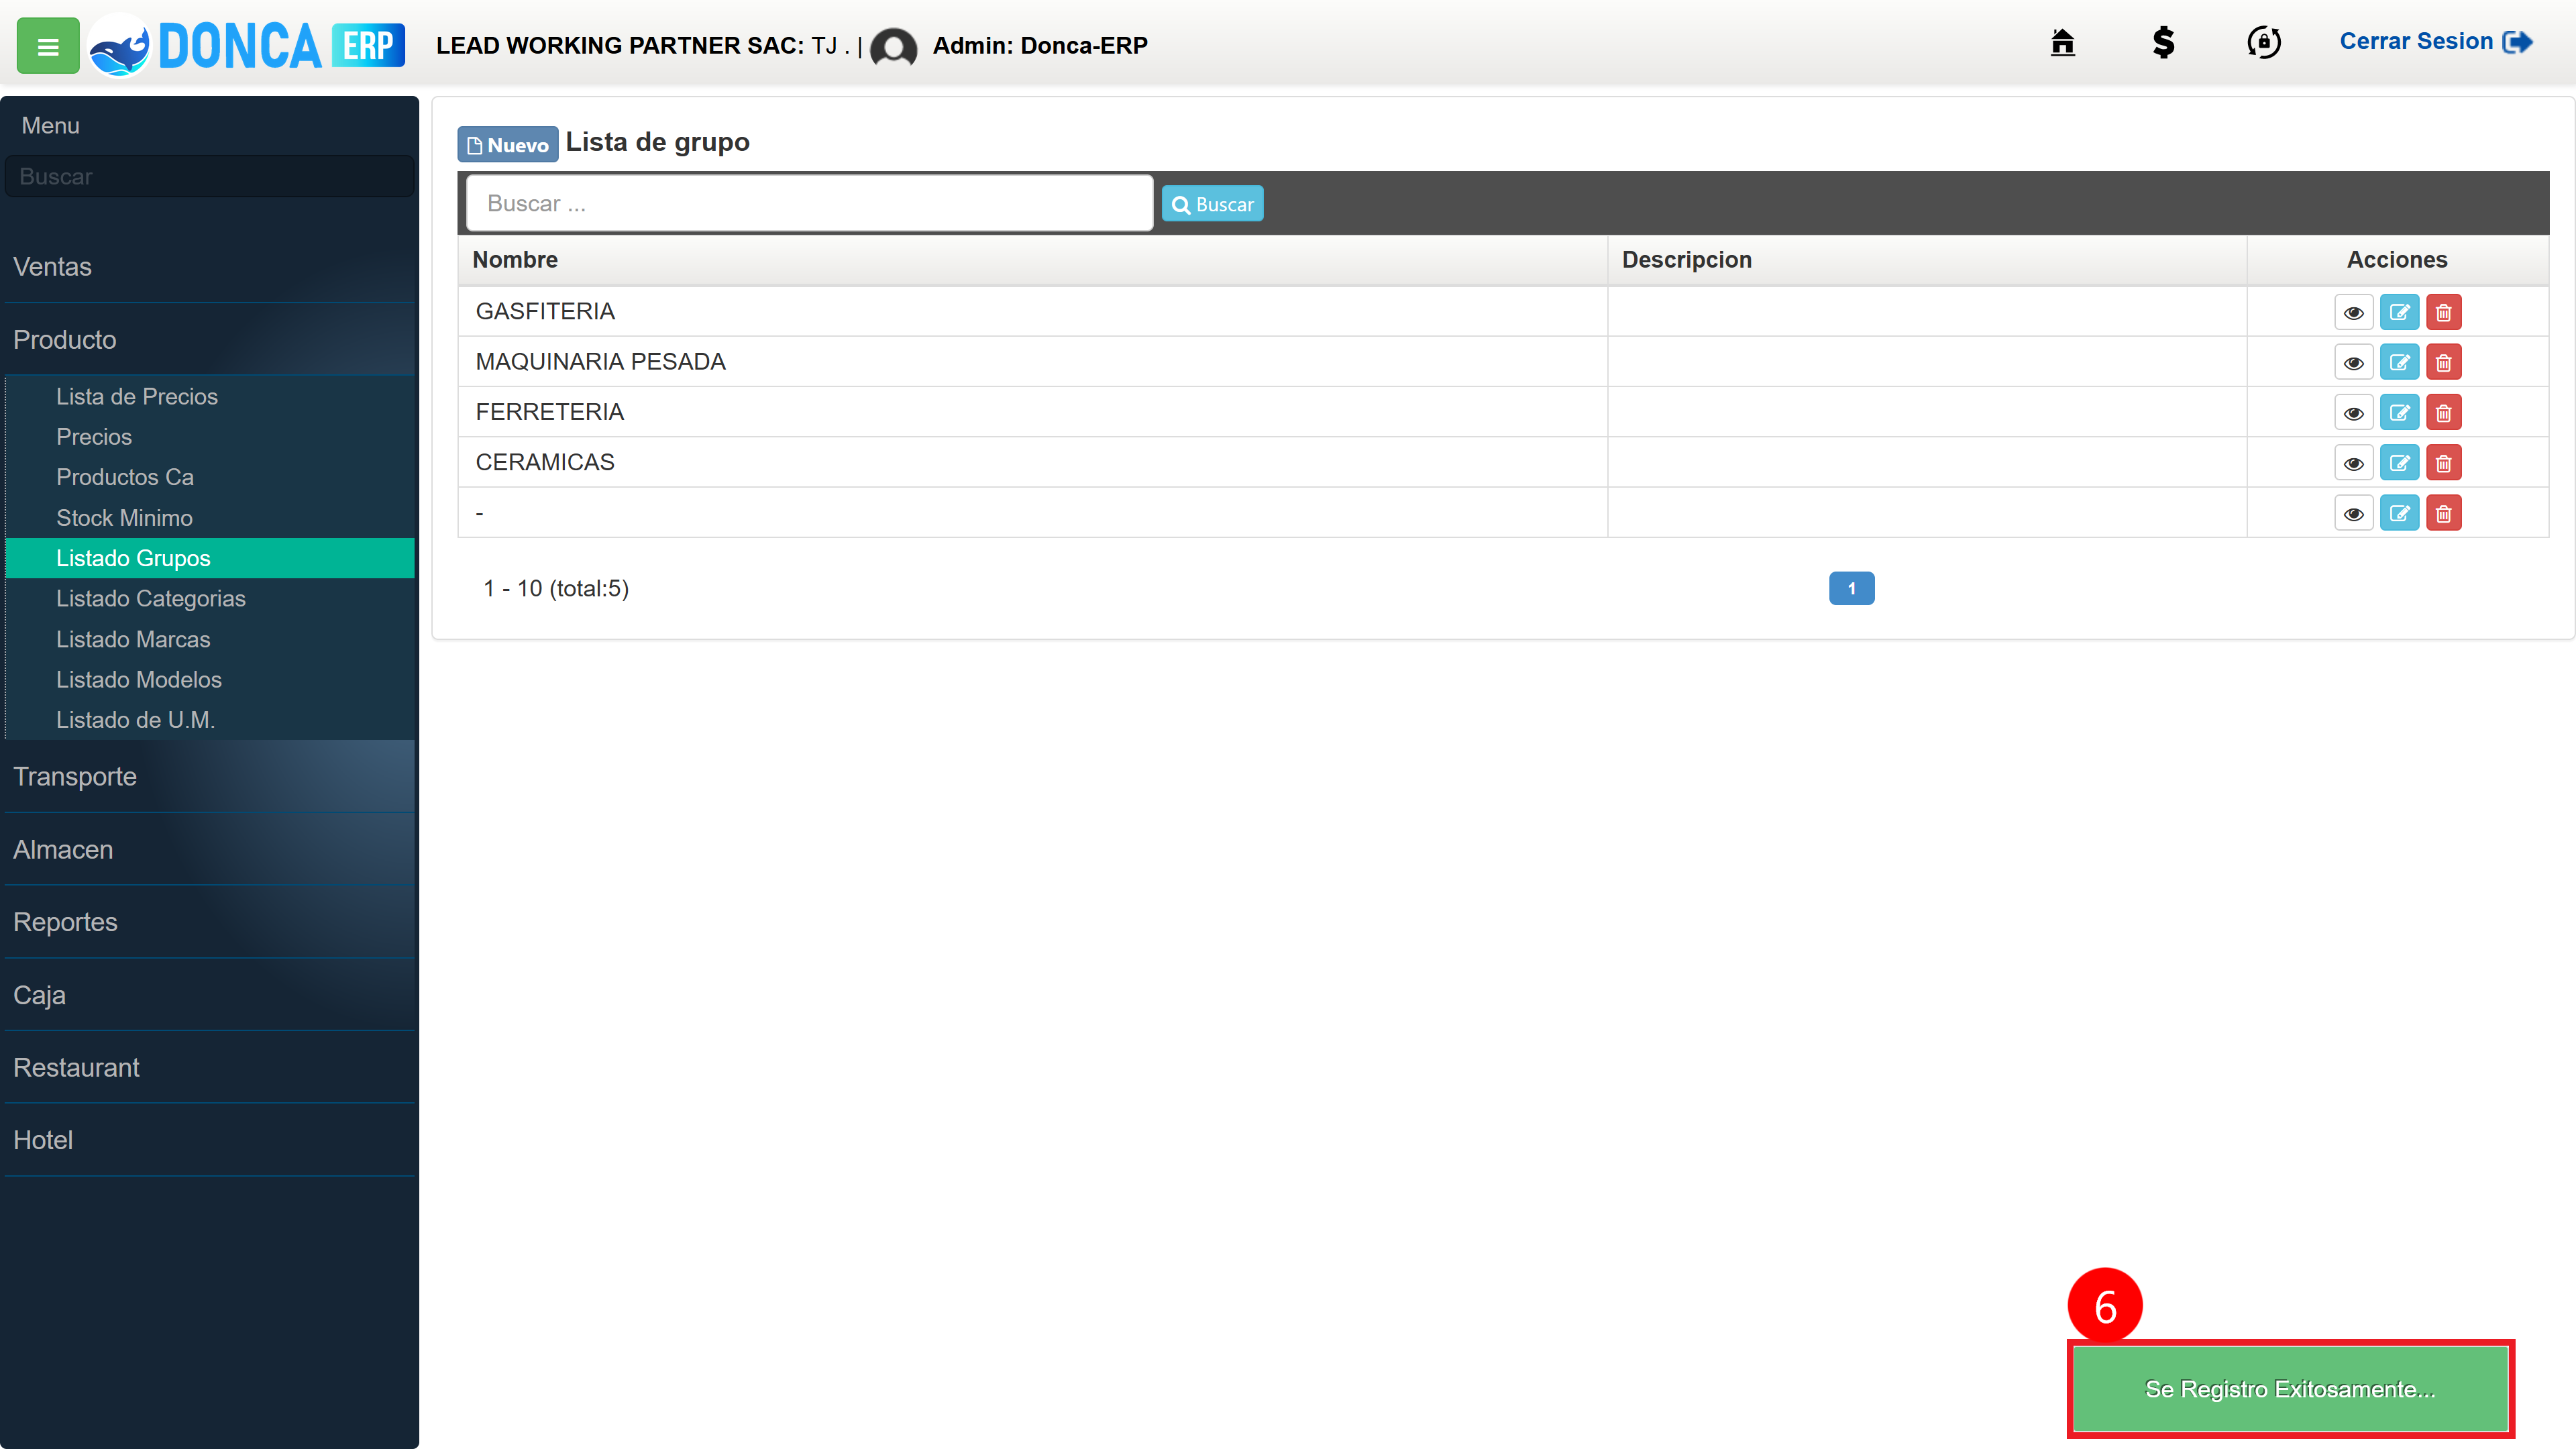
Task: Go to pagination page 1
Action: (x=1851, y=588)
